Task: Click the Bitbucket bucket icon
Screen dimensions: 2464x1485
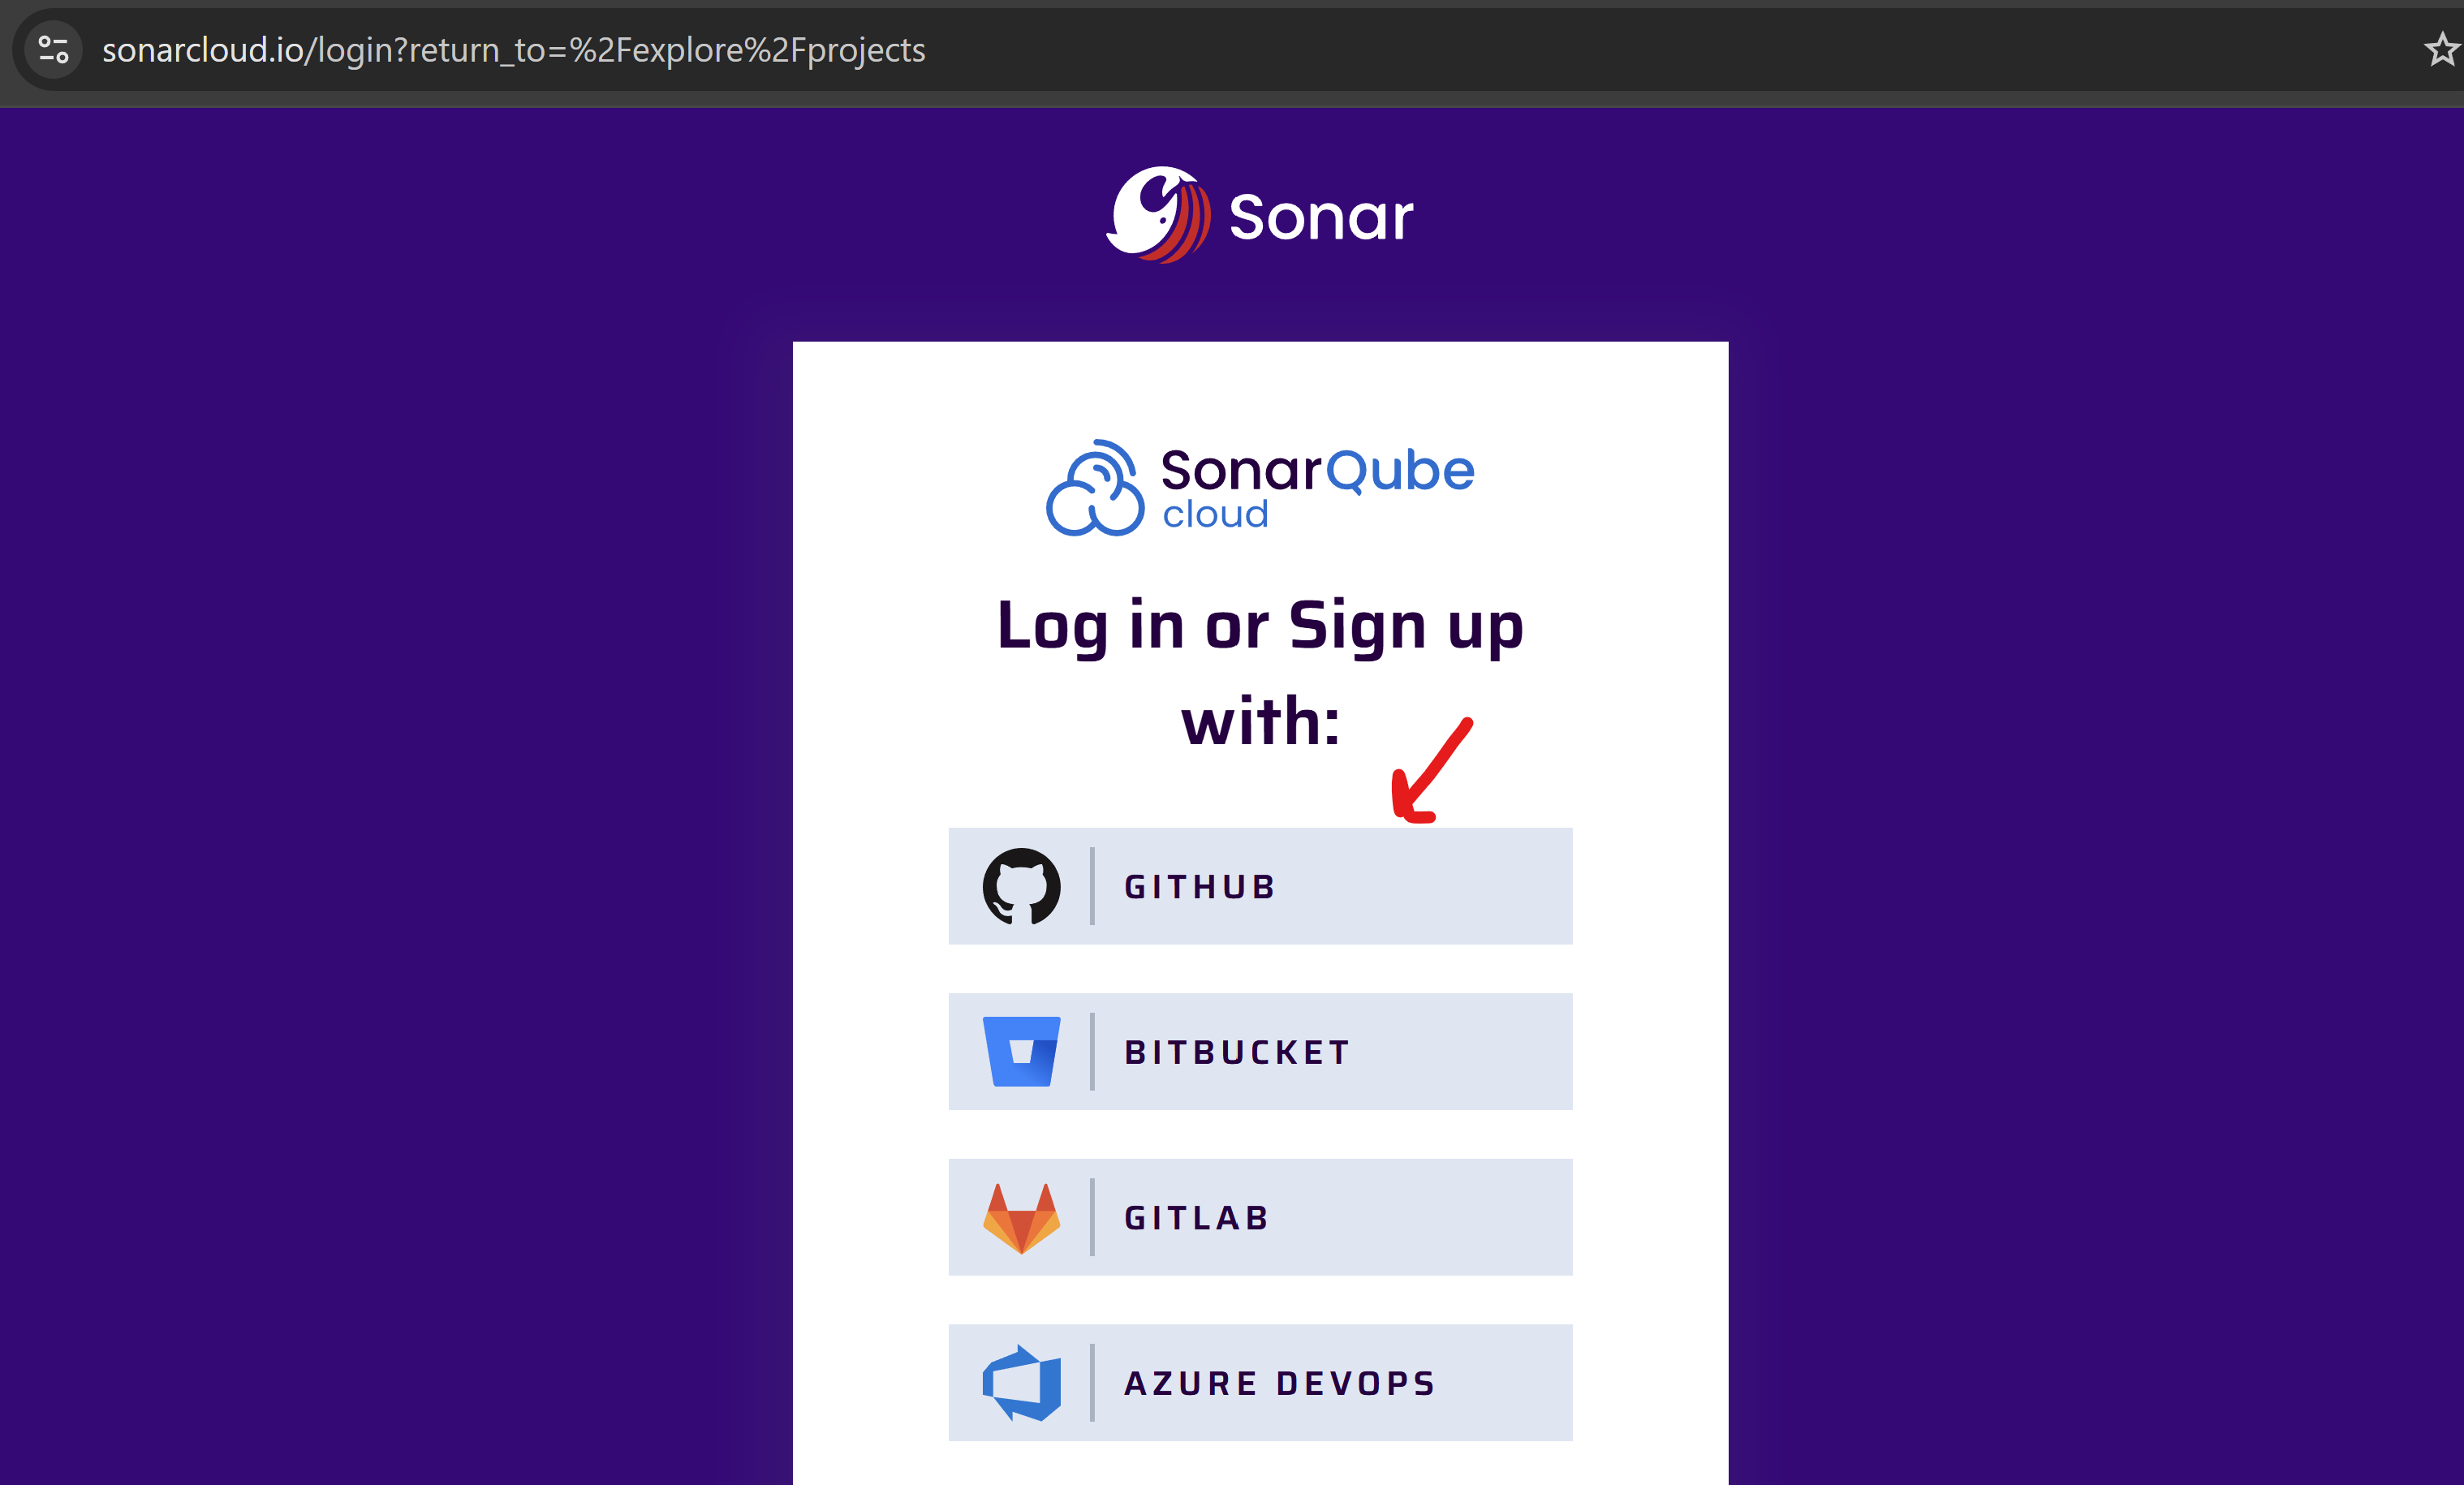Action: [x=1021, y=1051]
